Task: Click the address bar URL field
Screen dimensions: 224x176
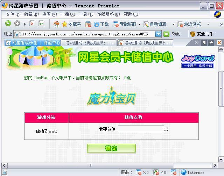Action: [87, 34]
